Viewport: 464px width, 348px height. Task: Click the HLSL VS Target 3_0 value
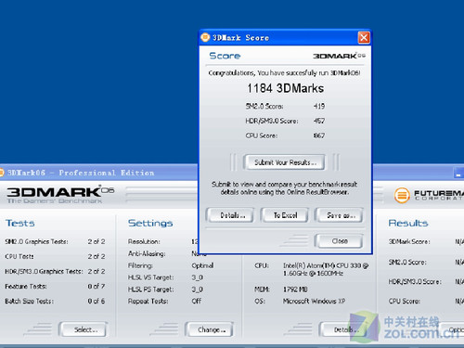coord(197,277)
